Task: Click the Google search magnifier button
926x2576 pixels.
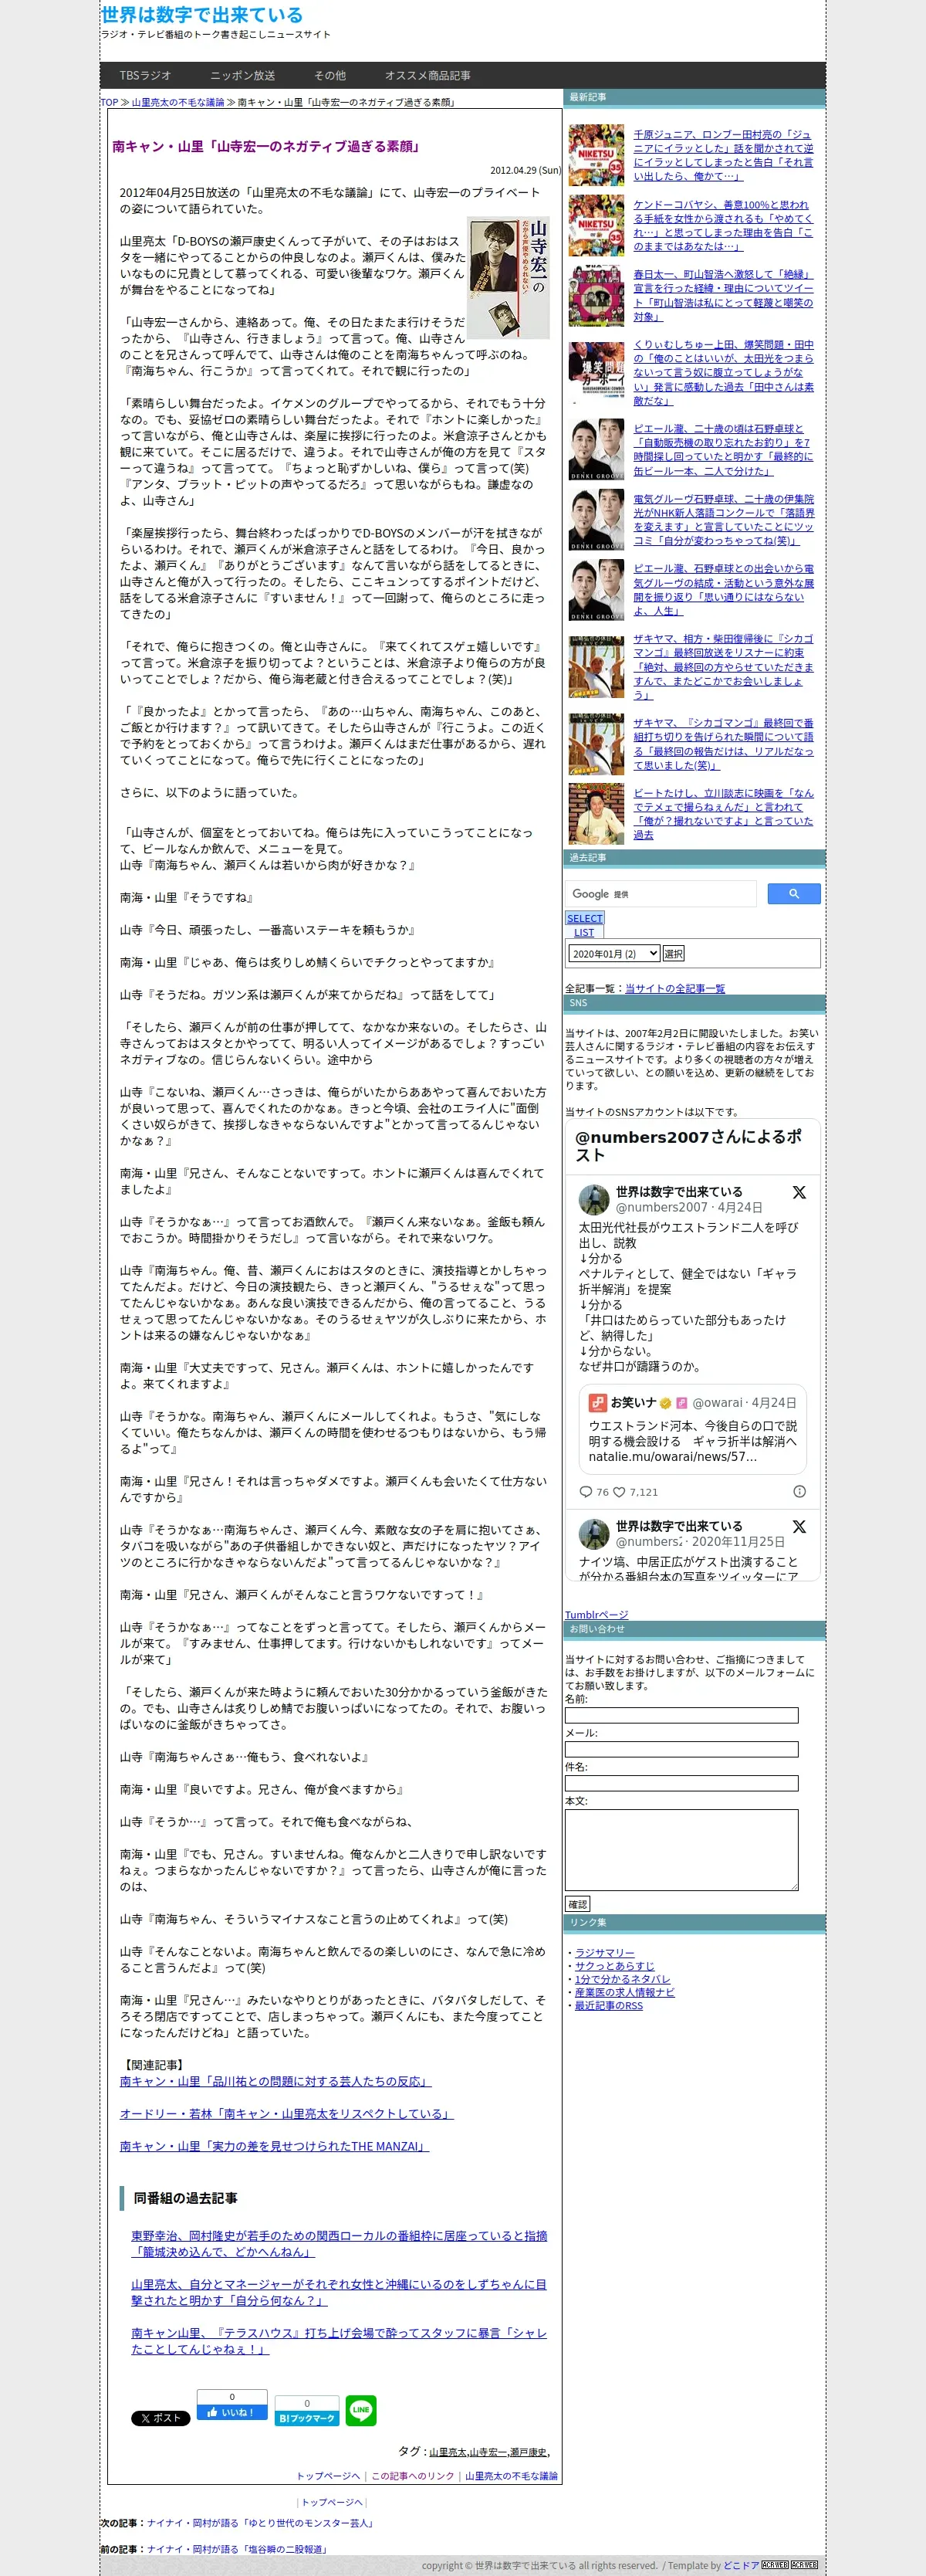Action: [793, 893]
